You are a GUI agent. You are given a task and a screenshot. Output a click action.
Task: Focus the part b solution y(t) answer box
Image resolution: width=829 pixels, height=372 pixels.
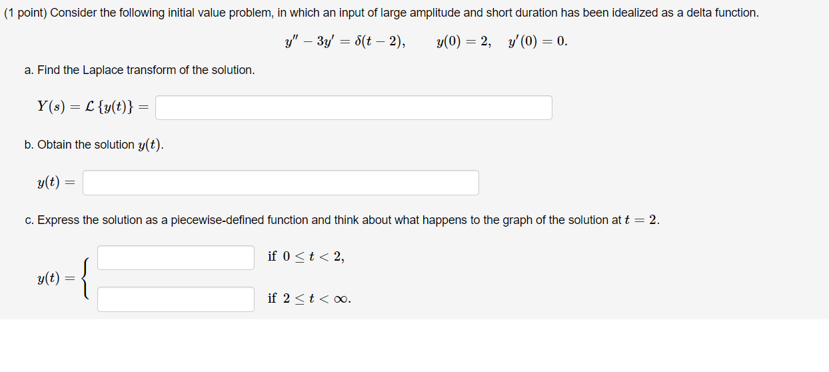[281, 183]
